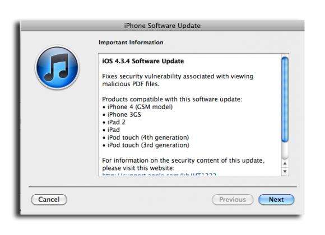Image resolution: width=325 pixels, height=235 pixels.
Task: Click the Products compatible with this software update line
Action: coord(172,99)
